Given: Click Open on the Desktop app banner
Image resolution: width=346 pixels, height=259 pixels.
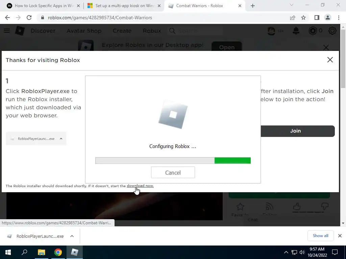Looking at the screenshot, I should click(227, 47).
